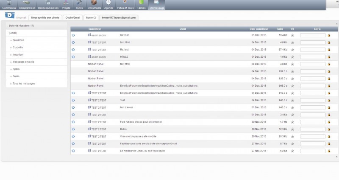Click the refresh icon on the 'Re: tsst' row

73,35
